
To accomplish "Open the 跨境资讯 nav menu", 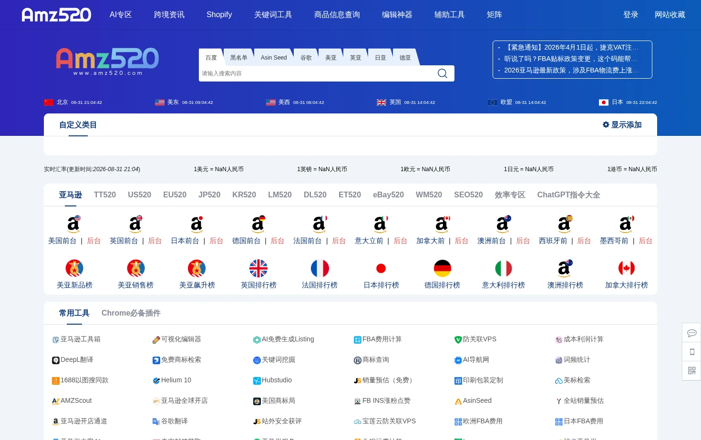I will (x=169, y=15).
